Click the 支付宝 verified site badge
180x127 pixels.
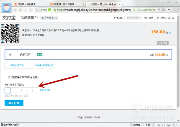click(x=46, y=10)
